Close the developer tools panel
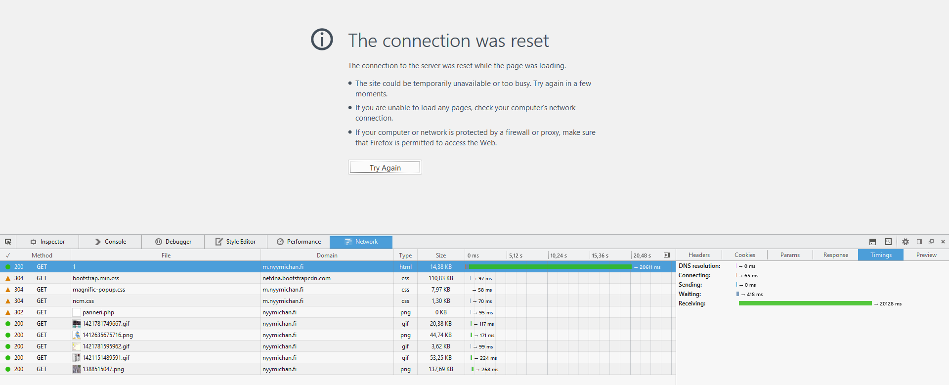949x385 pixels. coord(943,242)
